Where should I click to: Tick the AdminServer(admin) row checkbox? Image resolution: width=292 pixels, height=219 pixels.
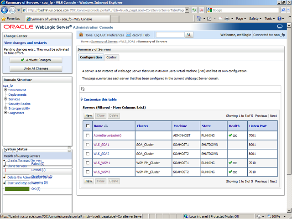pos(88,136)
